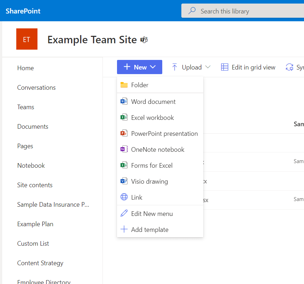Focus the Search this library field
This screenshot has height=284, width=304.
click(x=242, y=11)
